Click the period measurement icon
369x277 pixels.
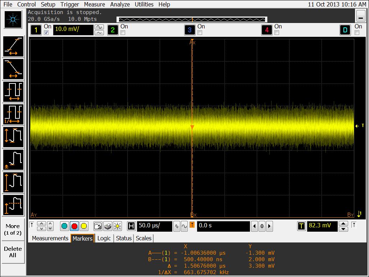coord(13,91)
